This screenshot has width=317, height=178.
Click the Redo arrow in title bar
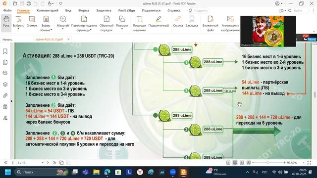43,3
